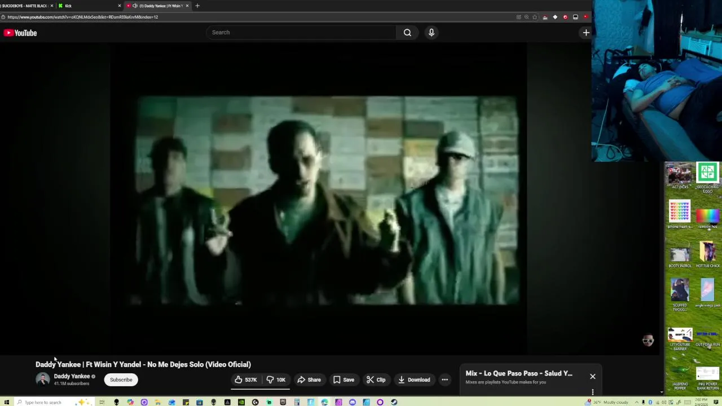Click the Download button
The width and height of the screenshot is (722, 406).
point(414,379)
